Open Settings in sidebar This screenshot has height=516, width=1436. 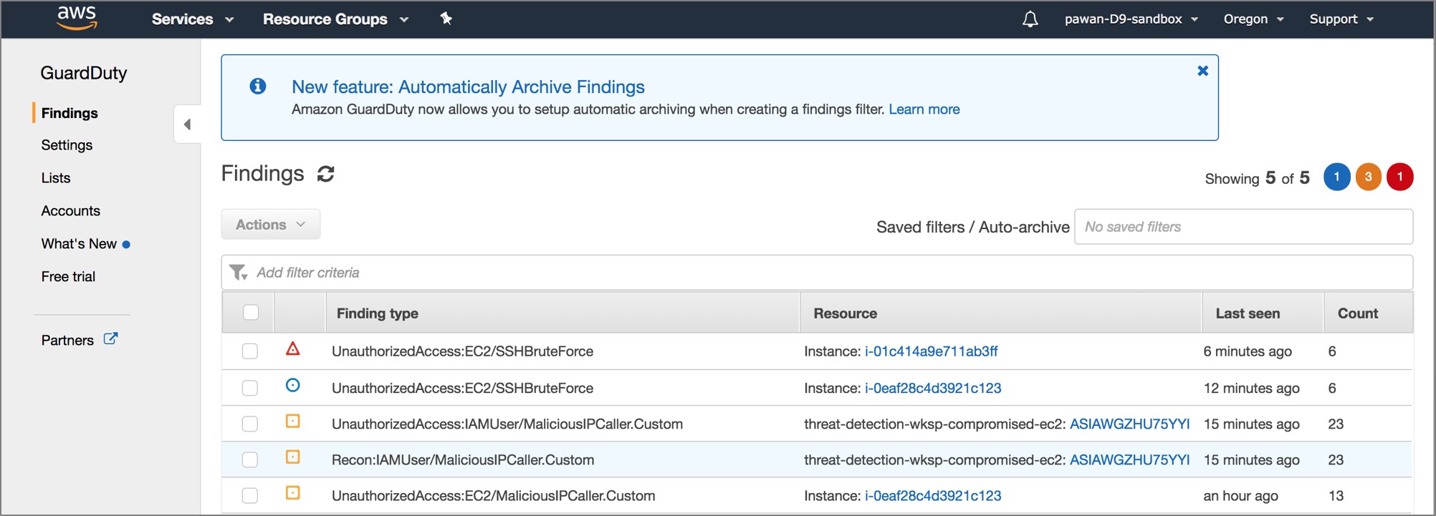tap(67, 145)
